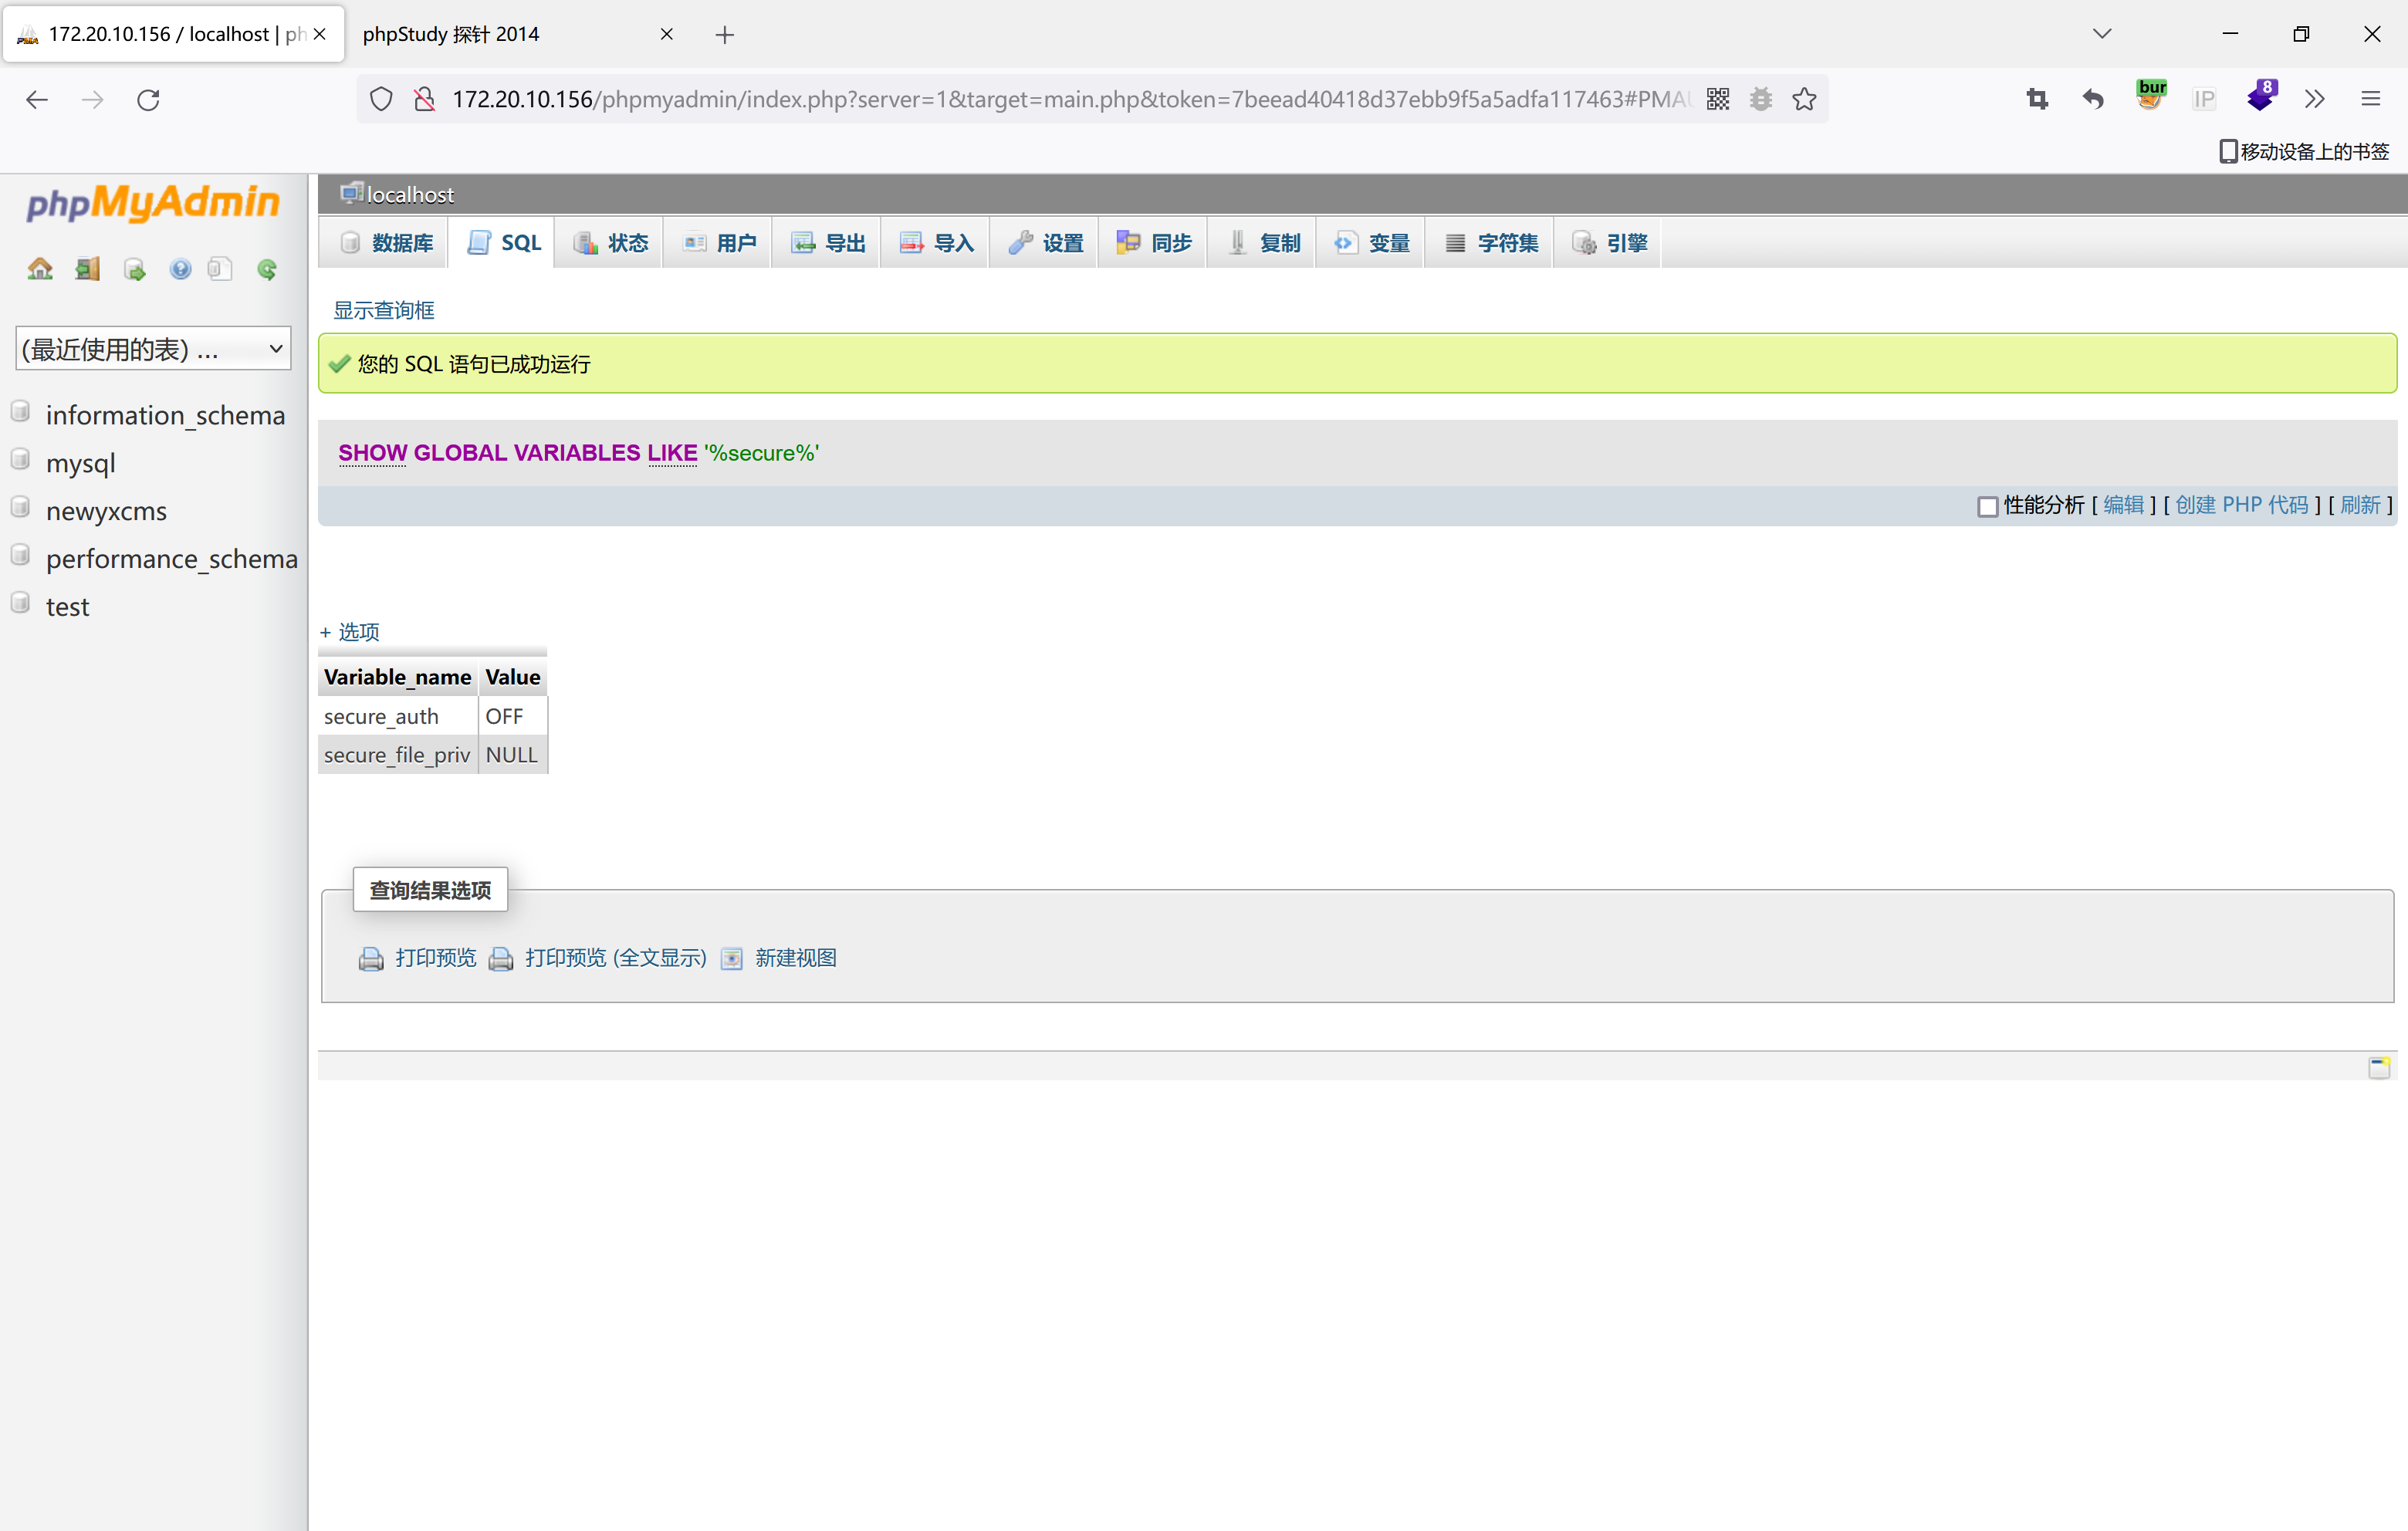
Task: Open the recently used tables dropdown
Action: (153, 349)
